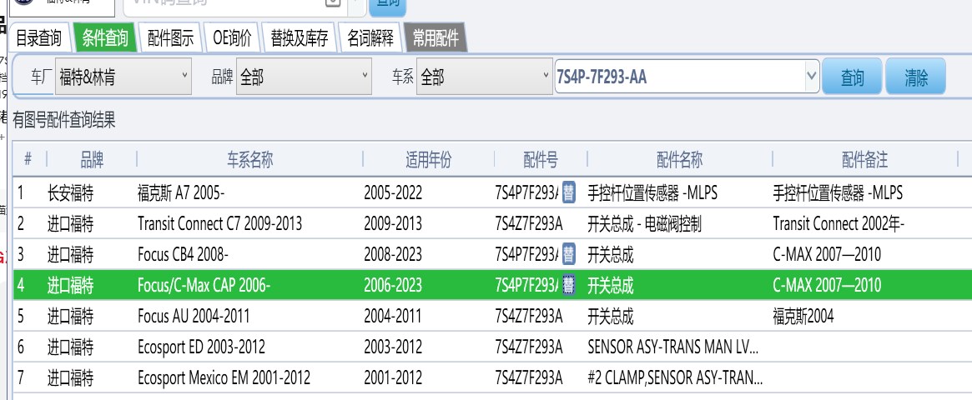Click the 长安福特 brand cell in row 1

[70, 192]
